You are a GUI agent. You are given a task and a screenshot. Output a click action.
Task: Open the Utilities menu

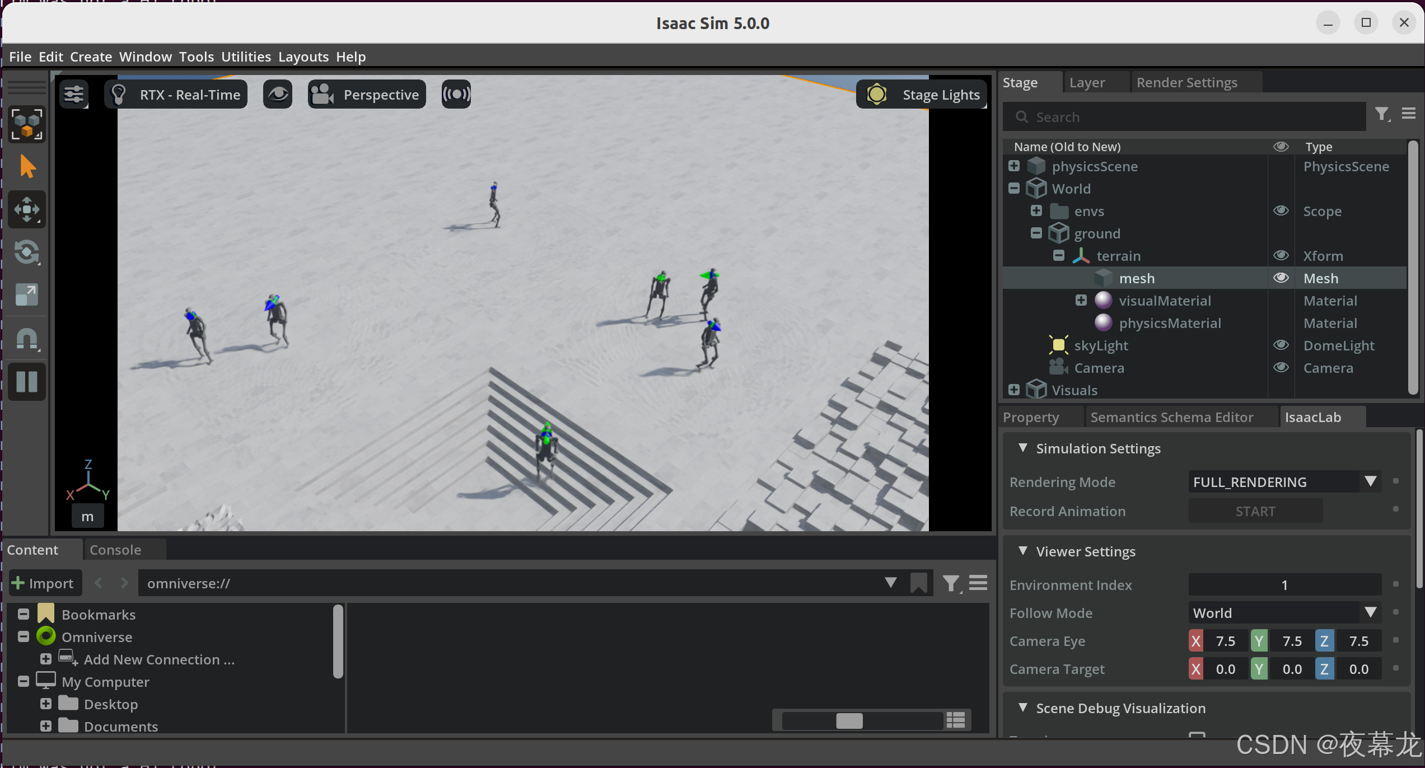(x=246, y=57)
